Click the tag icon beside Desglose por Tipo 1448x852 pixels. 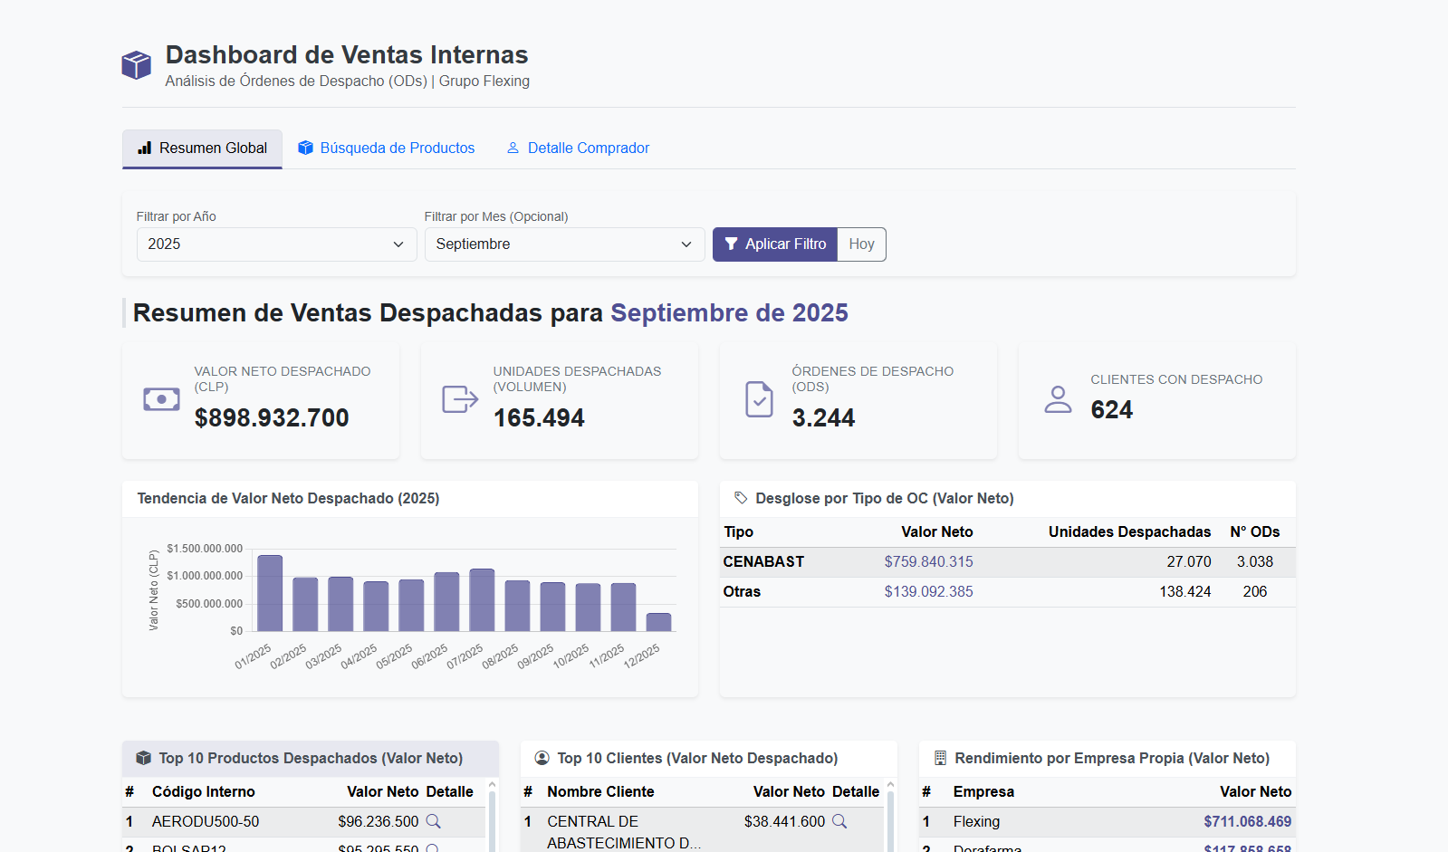[741, 498]
